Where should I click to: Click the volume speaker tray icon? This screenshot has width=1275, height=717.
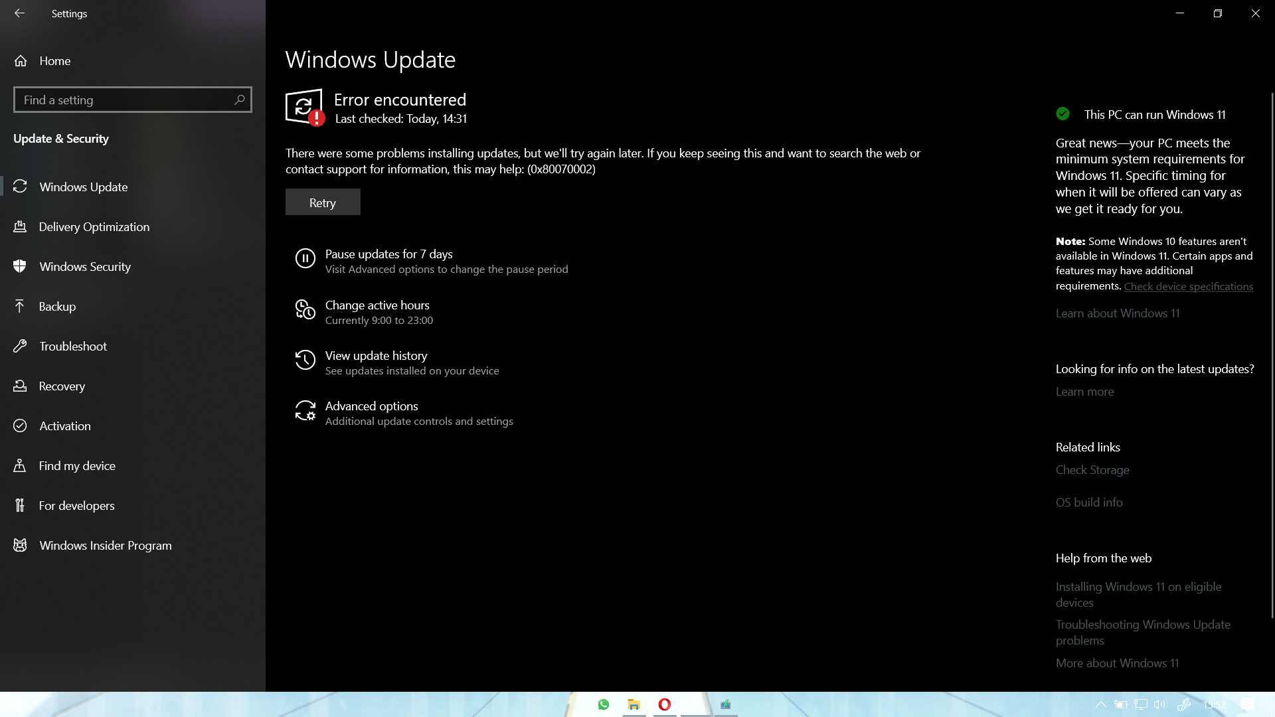[1159, 704]
